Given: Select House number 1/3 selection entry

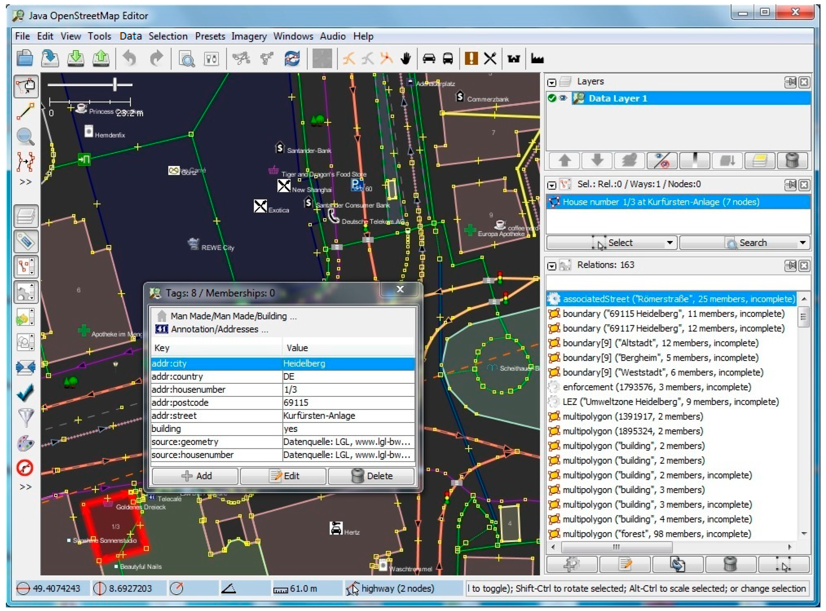Looking at the screenshot, I should (678, 202).
